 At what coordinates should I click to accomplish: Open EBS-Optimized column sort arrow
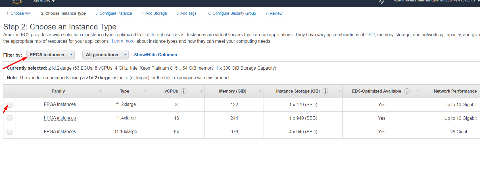(x=418, y=91)
